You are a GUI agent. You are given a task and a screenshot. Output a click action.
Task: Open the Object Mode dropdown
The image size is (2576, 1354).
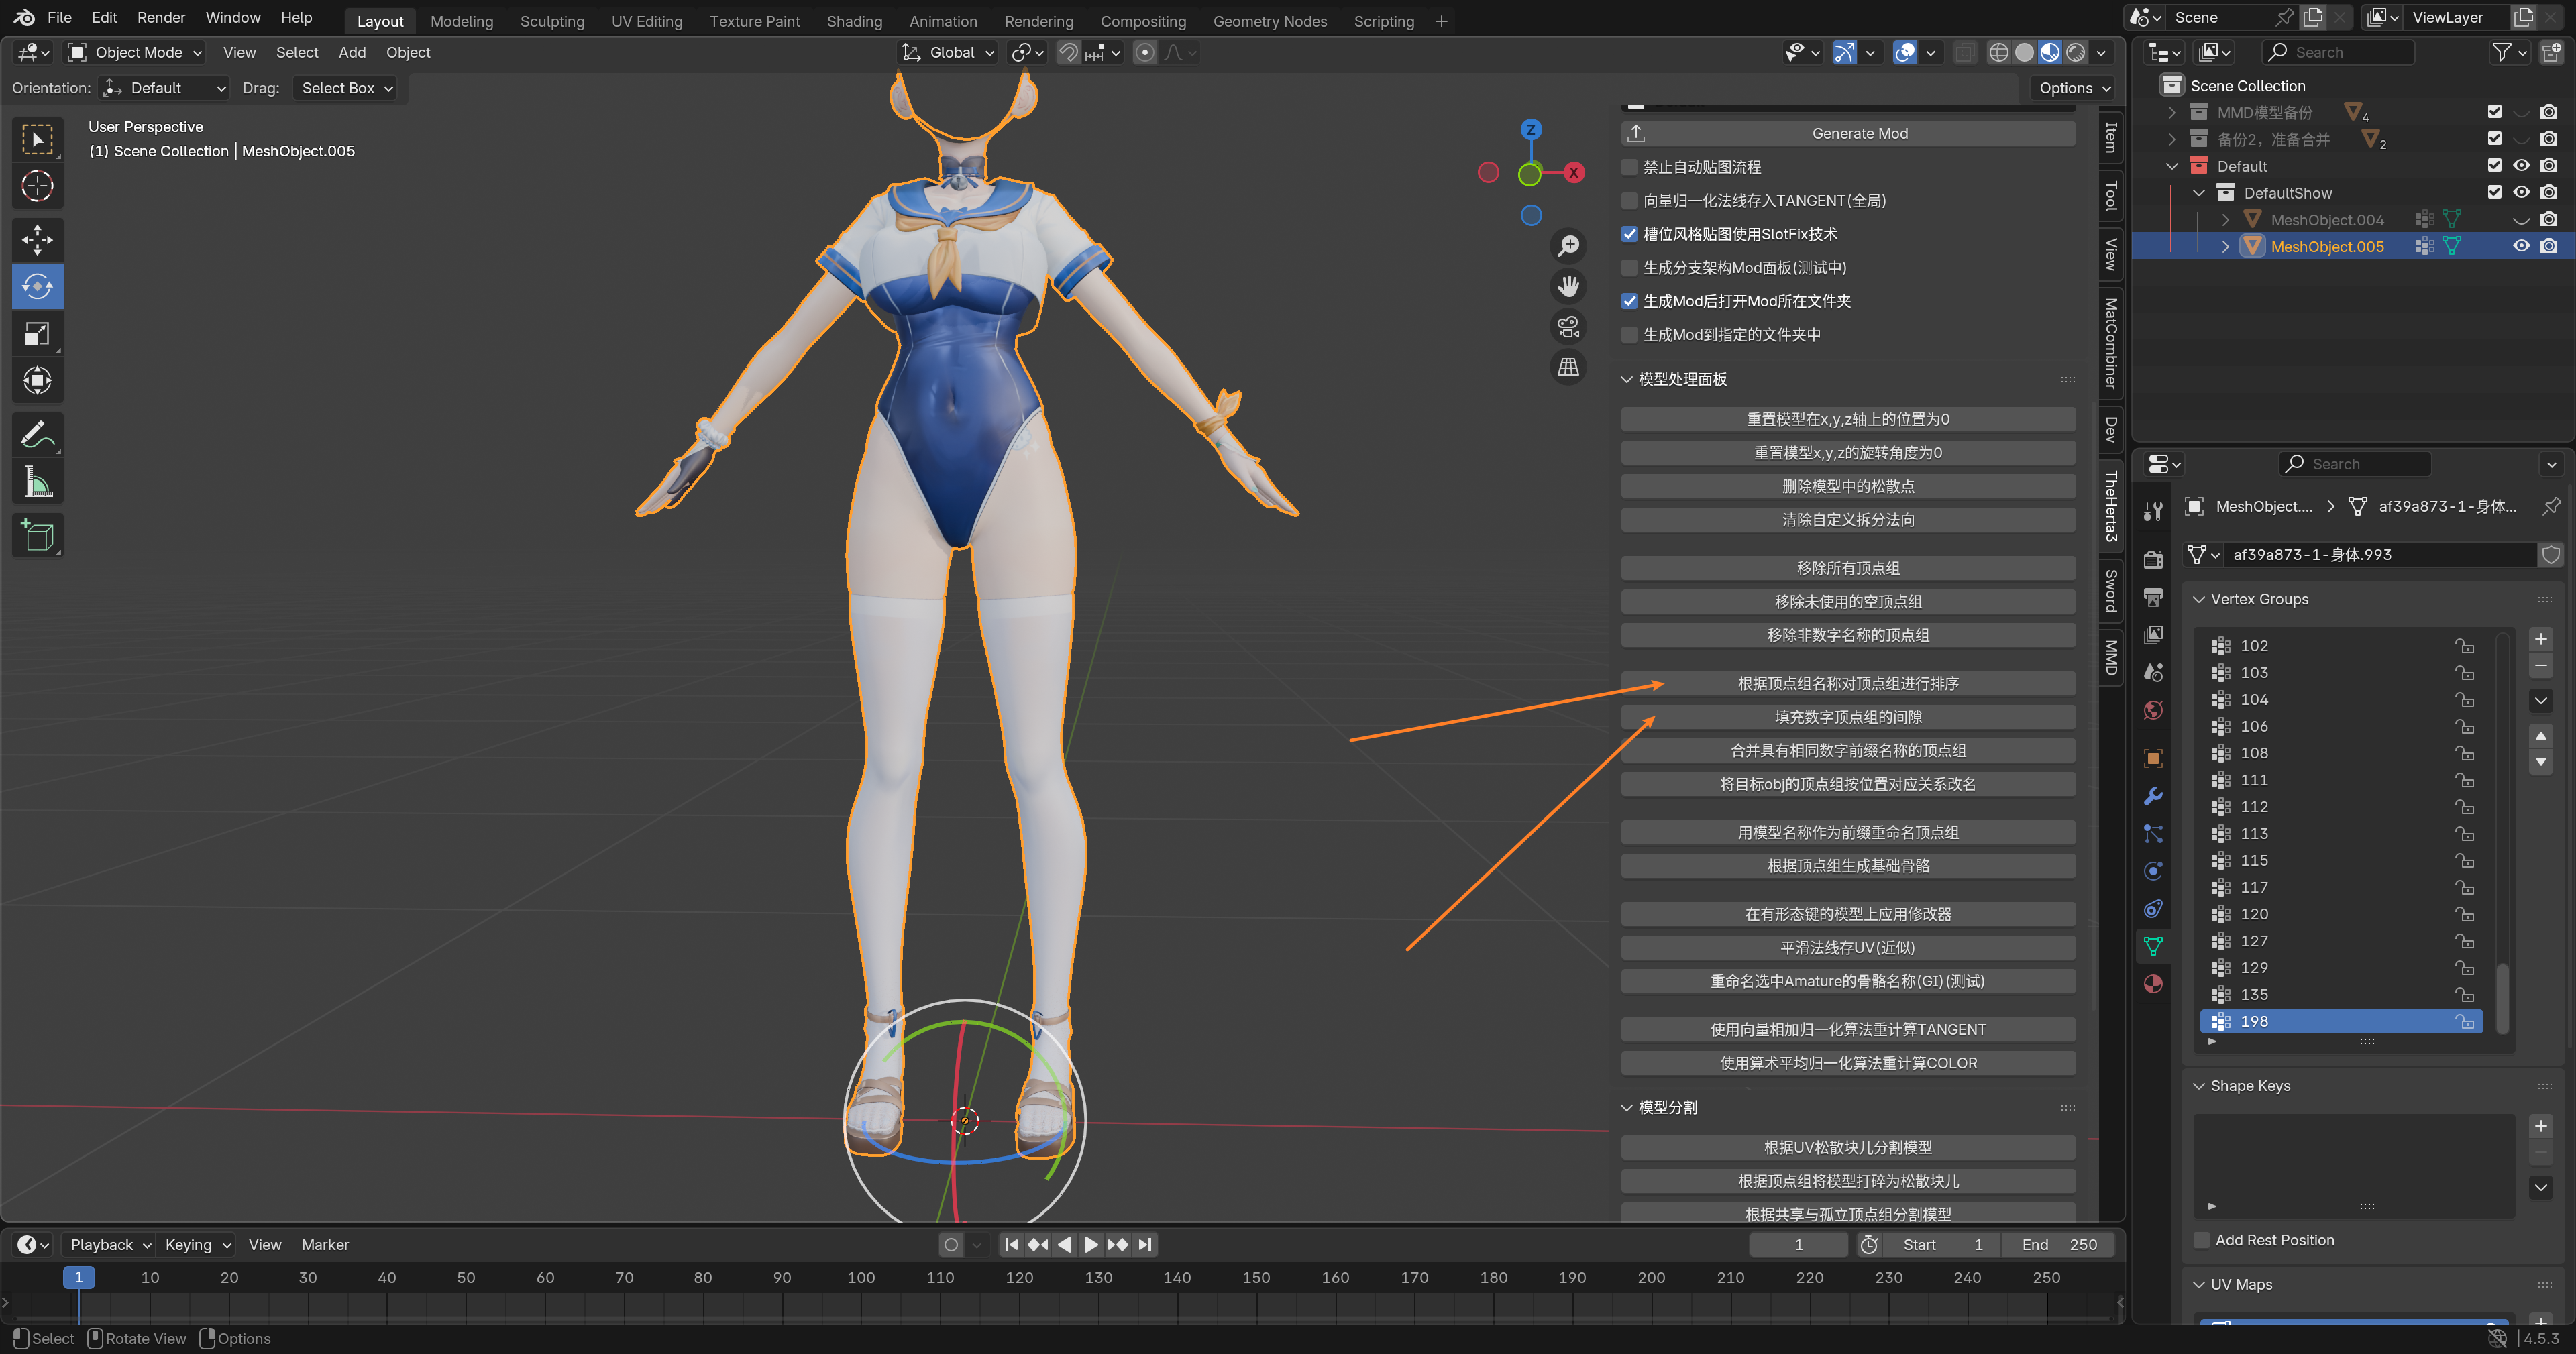point(135,52)
